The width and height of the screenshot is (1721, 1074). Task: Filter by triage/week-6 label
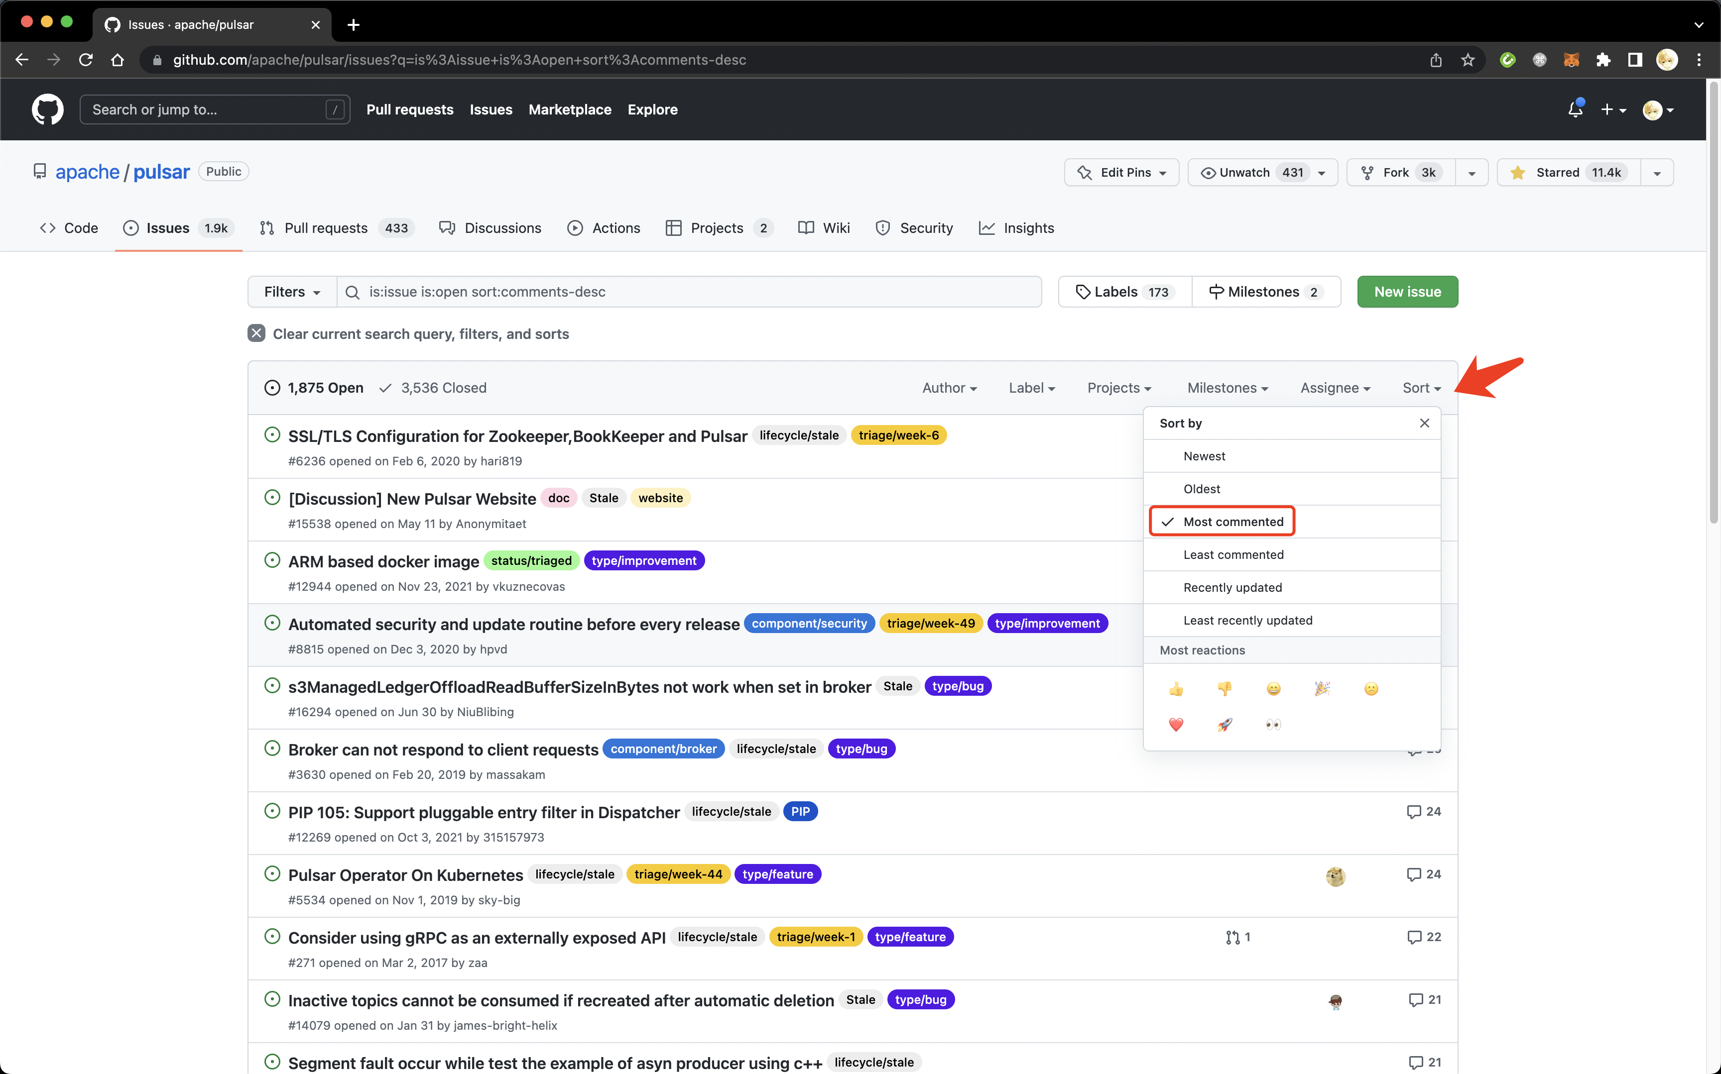coord(898,435)
